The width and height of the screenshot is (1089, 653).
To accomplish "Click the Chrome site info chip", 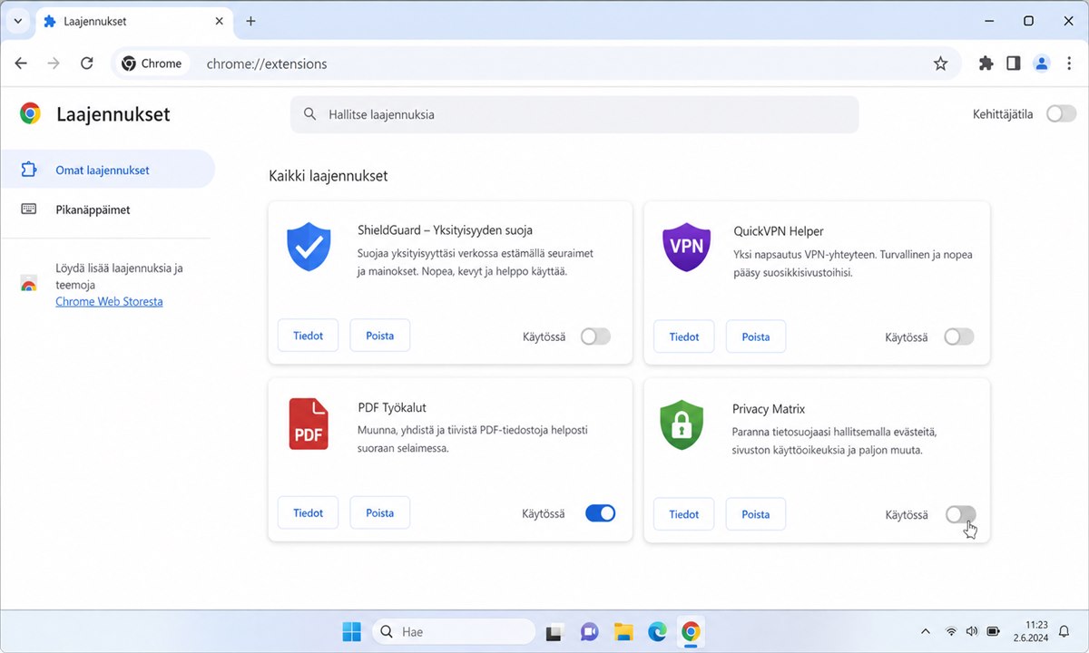I will point(152,63).
